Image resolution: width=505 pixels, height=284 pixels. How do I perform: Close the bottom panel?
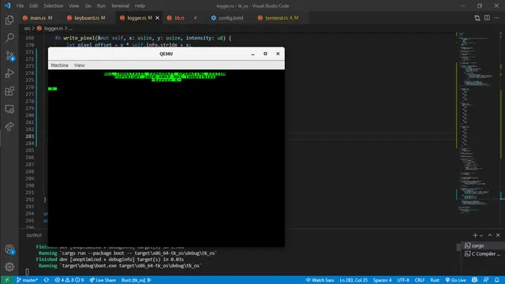point(498,235)
